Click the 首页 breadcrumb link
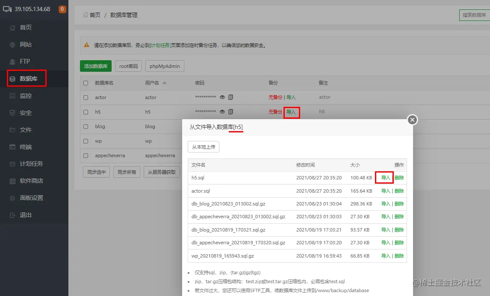Viewport: 490px width, 296px height. (x=94, y=15)
